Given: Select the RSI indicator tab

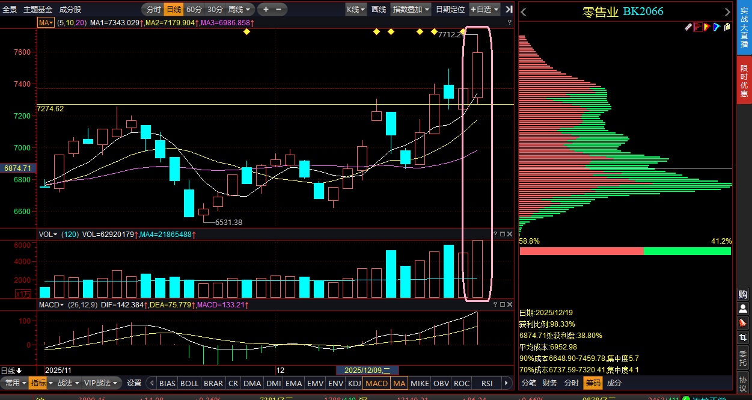Looking at the screenshot, I should coord(487,383).
